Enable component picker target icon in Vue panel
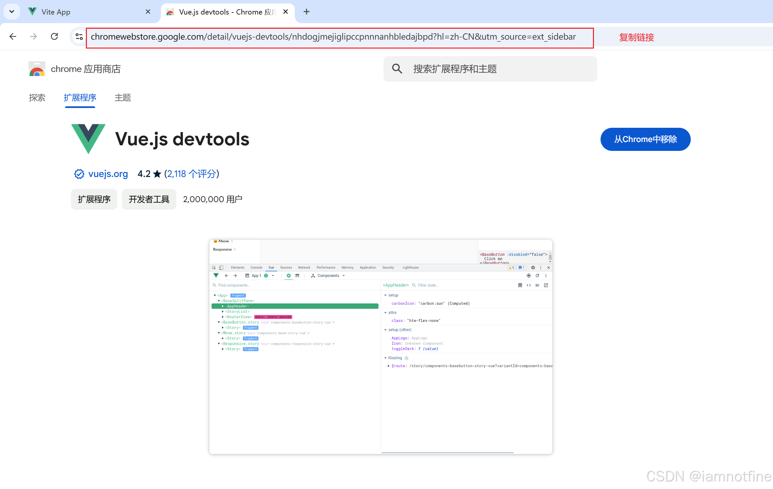Screen dimensions: 773x489 (529, 276)
